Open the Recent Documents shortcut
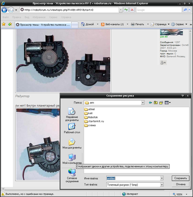Viewport: 193px width, 197px height. coord(72,115)
